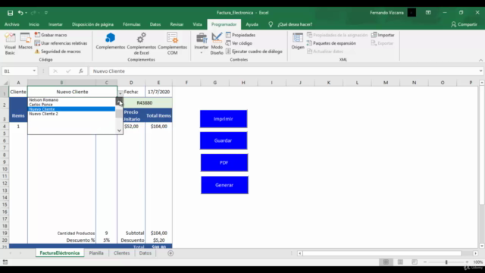Open the Vista tab
Screen dimensions: 485x273
[197, 24]
